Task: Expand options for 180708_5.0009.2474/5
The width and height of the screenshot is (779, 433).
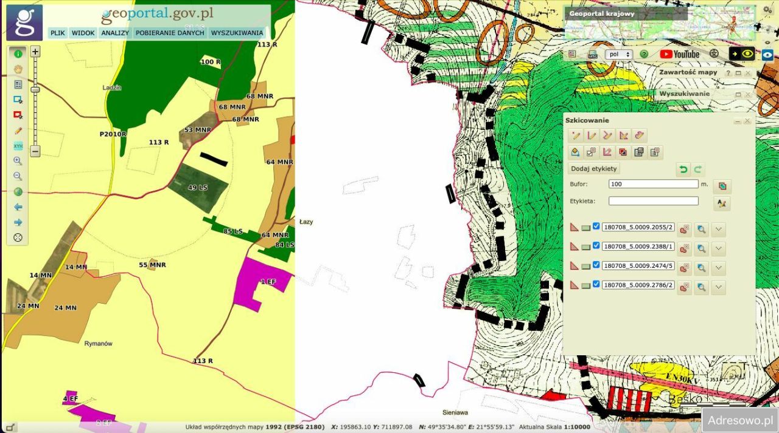Action: pos(719,268)
